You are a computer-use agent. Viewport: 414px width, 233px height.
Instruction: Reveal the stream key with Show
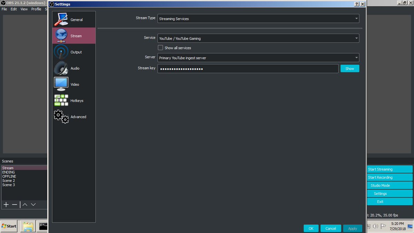pos(350,68)
